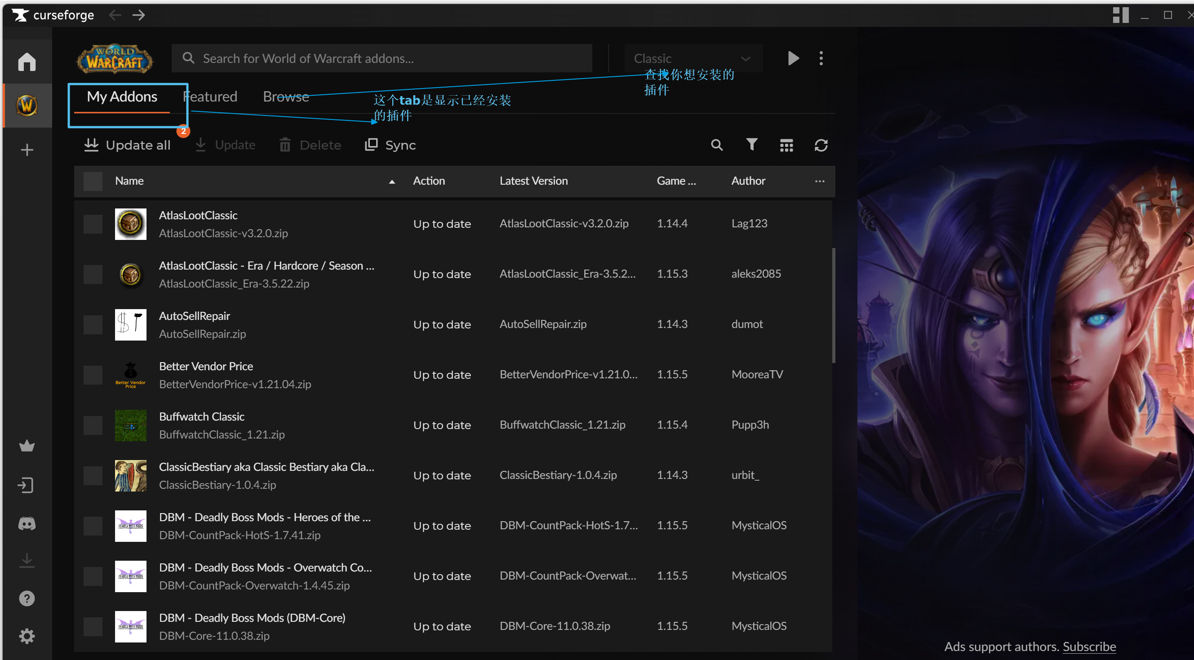Click the Home icon in sidebar
The image size is (1194, 660).
point(27,62)
